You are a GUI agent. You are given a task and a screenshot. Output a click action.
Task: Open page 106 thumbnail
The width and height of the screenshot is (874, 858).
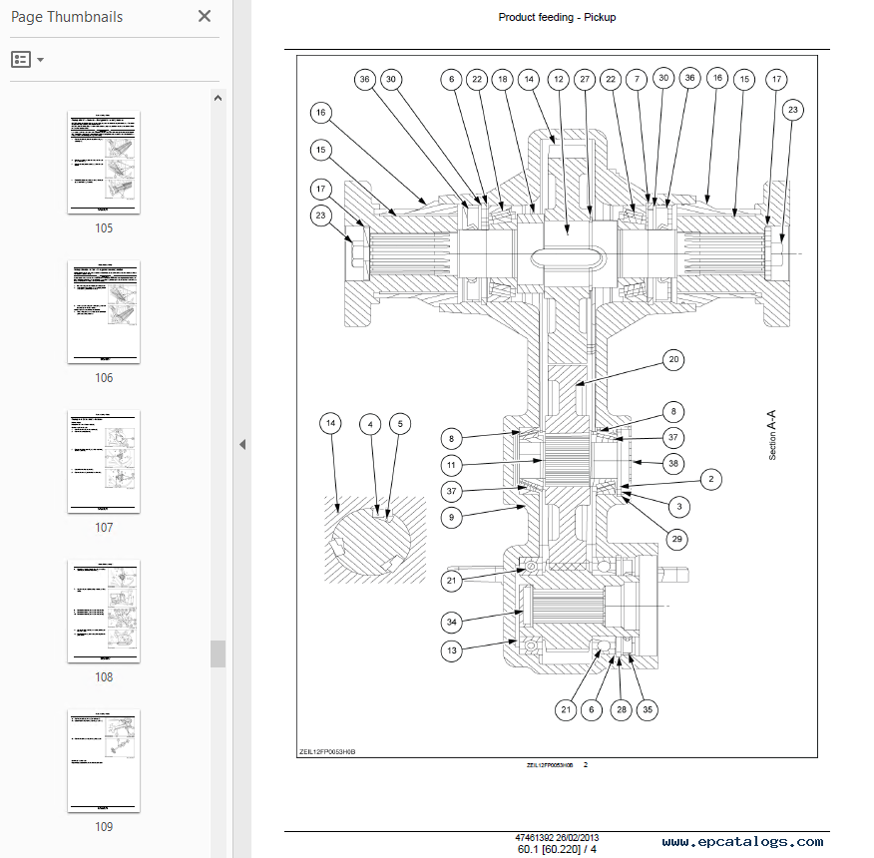pyautogui.click(x=104, y=311)
